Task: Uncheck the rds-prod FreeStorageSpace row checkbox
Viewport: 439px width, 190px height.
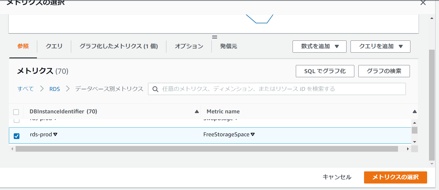Action: [17, 136]
